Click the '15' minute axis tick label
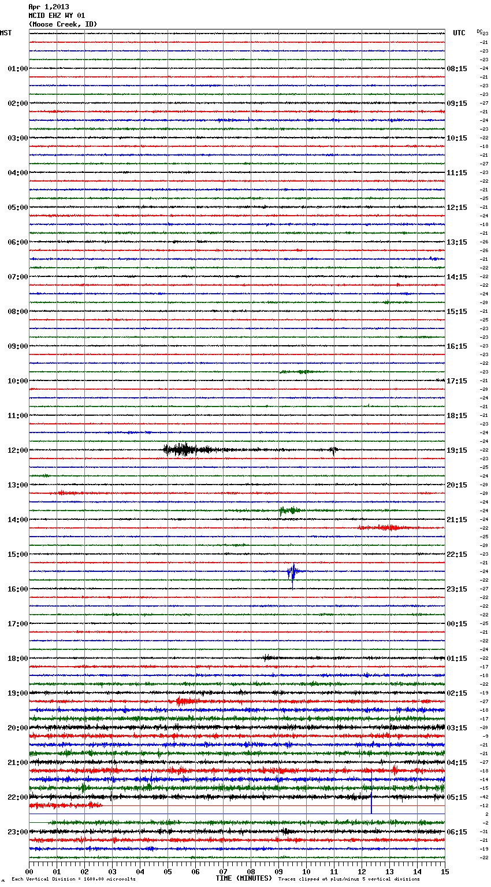The height and width of the screenshot is (887, 491). point(445,871)
